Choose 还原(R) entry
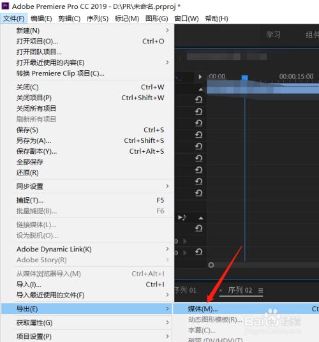Viewport: 319px width, 342px height. [x=87, y=173]
